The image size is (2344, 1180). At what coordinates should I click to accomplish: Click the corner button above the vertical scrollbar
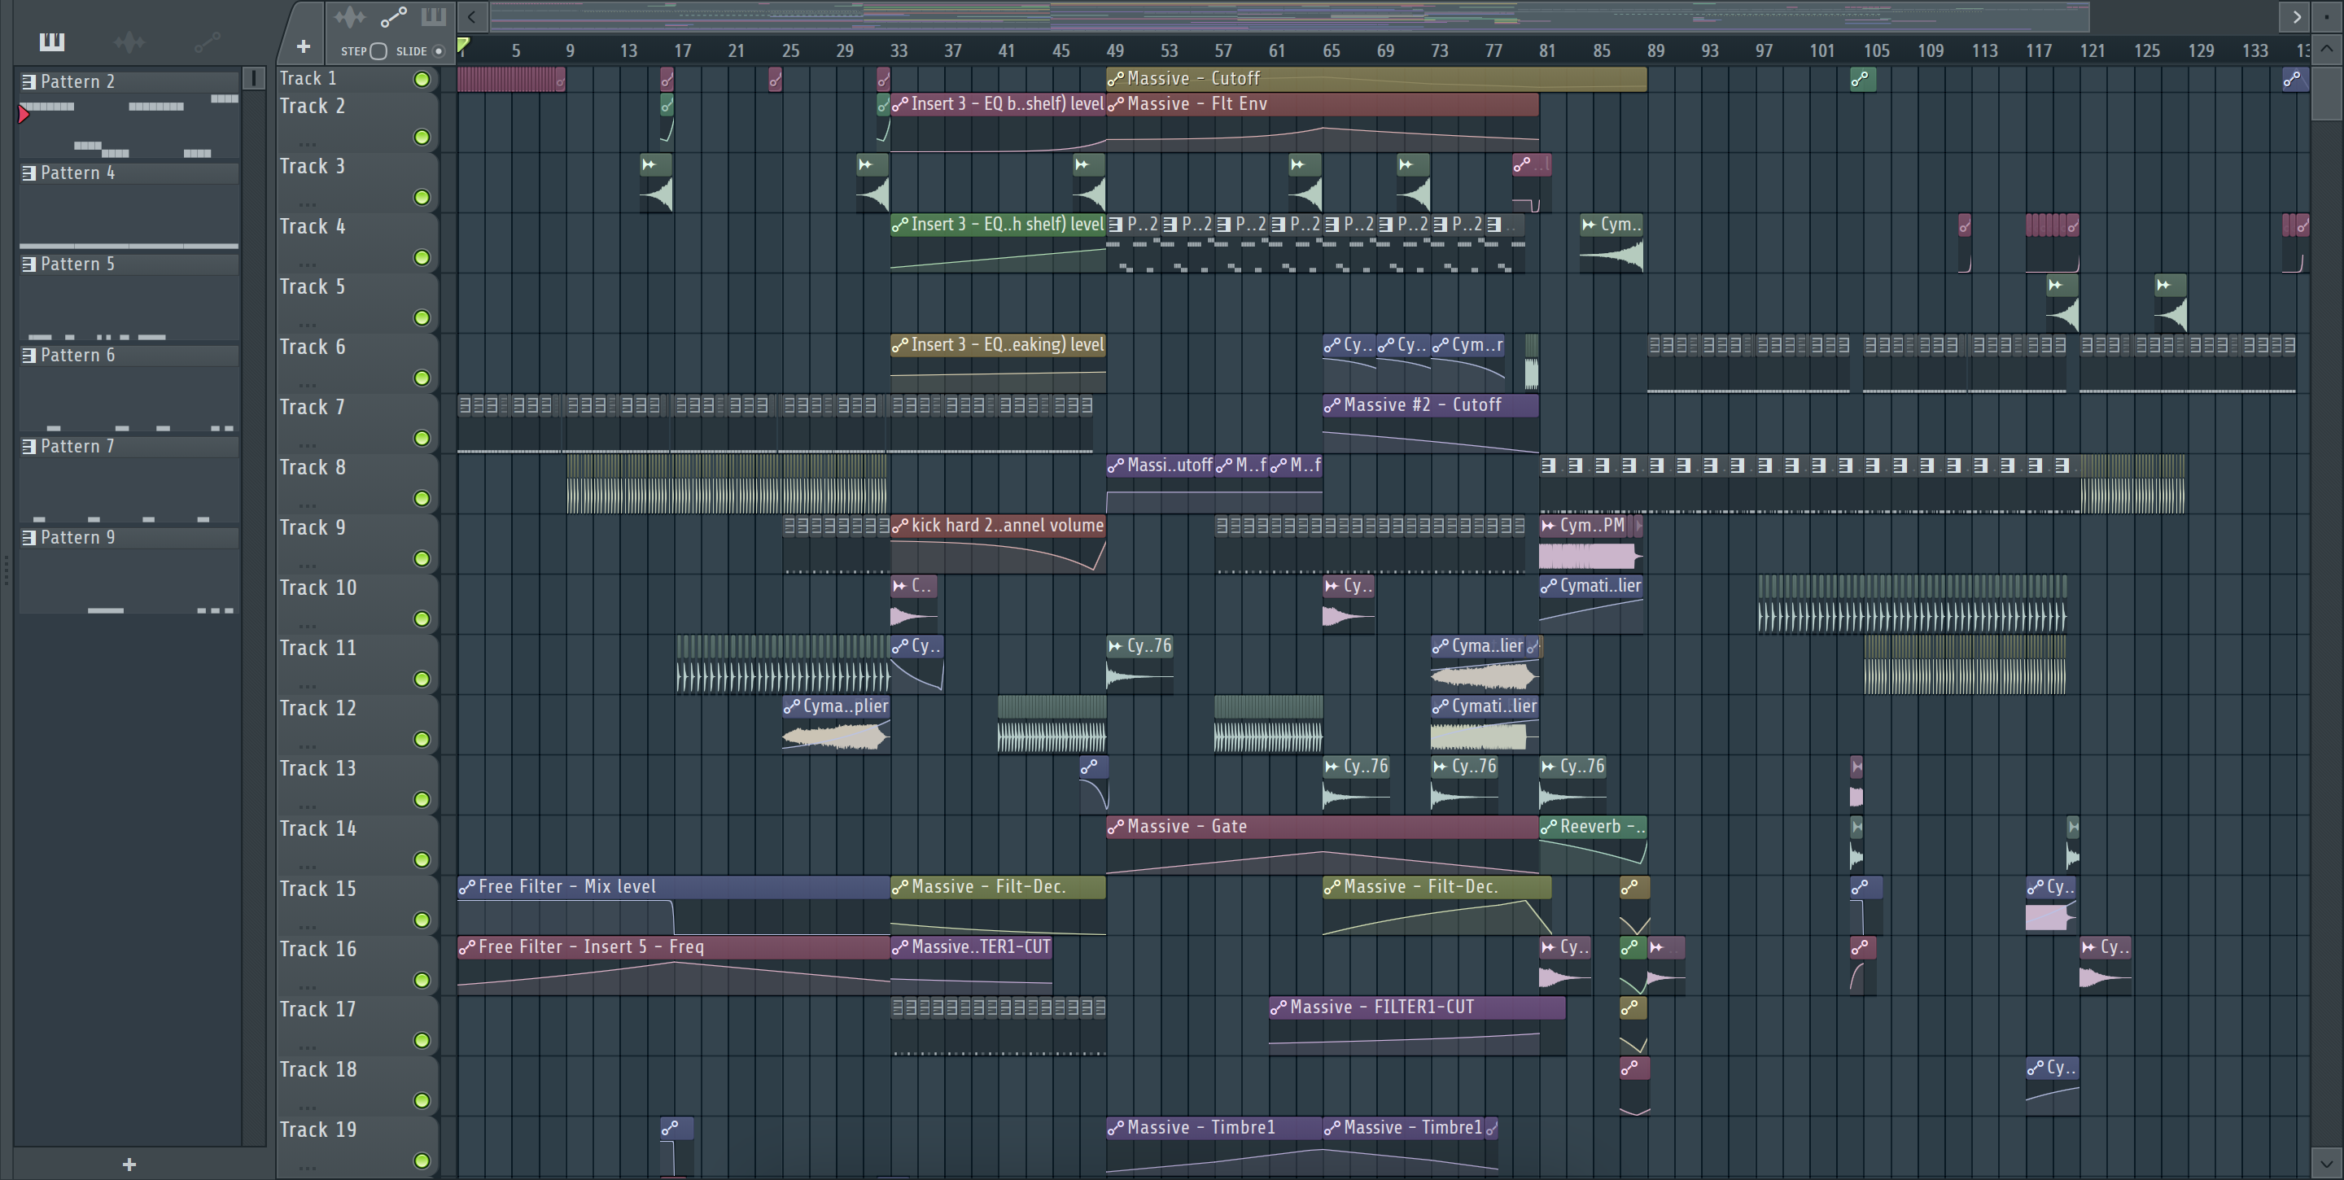pyautogui.click(x=2327, y=16)
